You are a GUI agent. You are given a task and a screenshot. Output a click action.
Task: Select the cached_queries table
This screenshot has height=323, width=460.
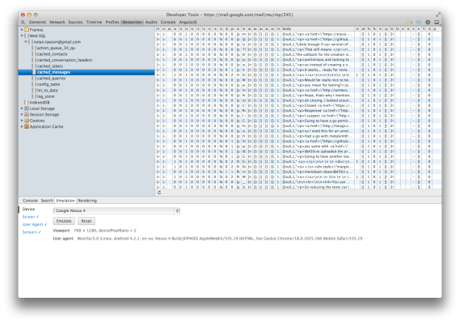[52, 78]
